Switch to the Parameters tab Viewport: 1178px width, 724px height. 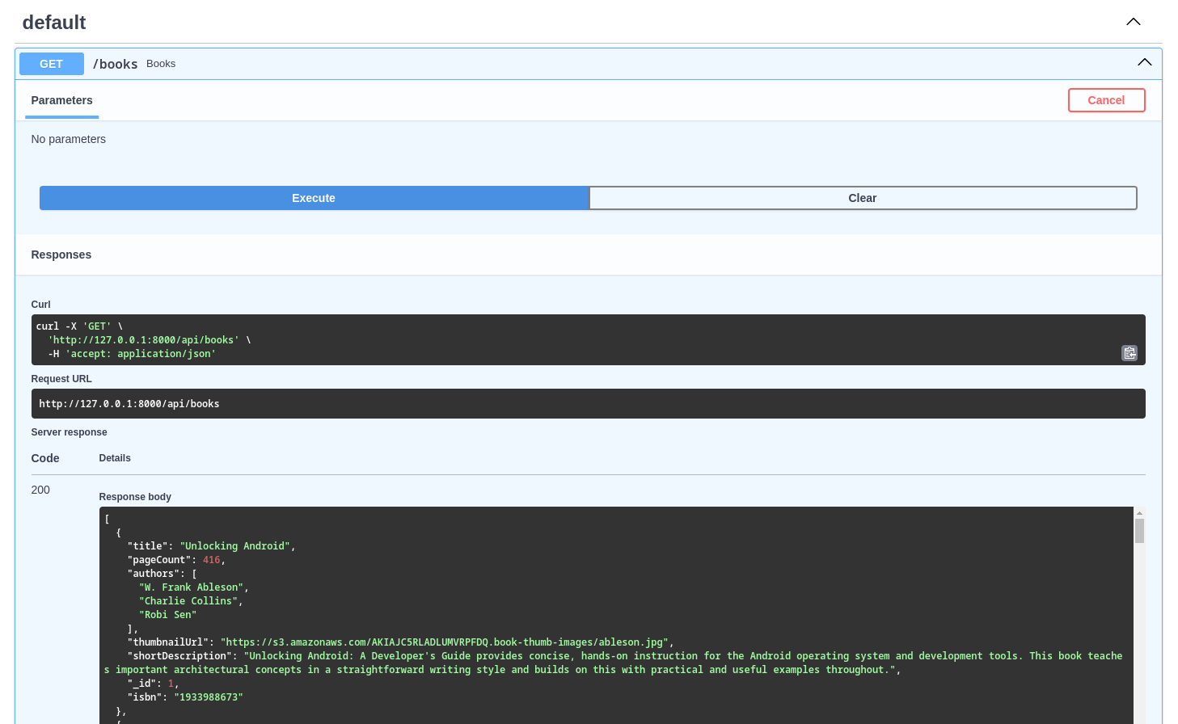point(61,100)
